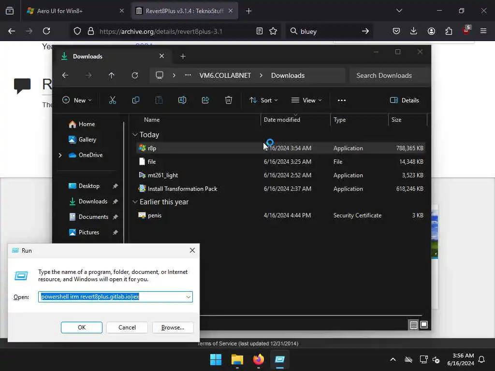The height and width of the screenshot is (371, 495).
Task: Collapse the Today group
Action: [135, 135]
